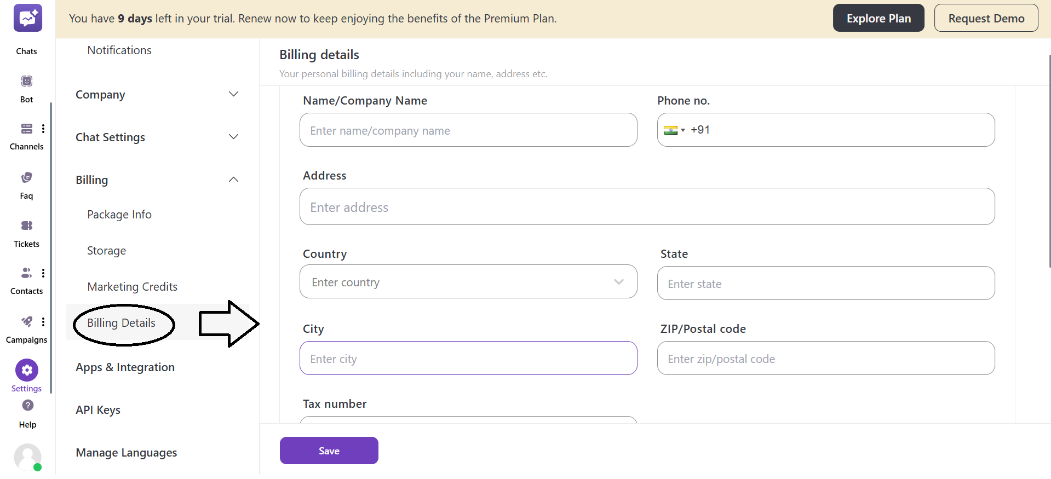Click the user profile avatar
Screen dimensions: 1051x479
[27, 457]
